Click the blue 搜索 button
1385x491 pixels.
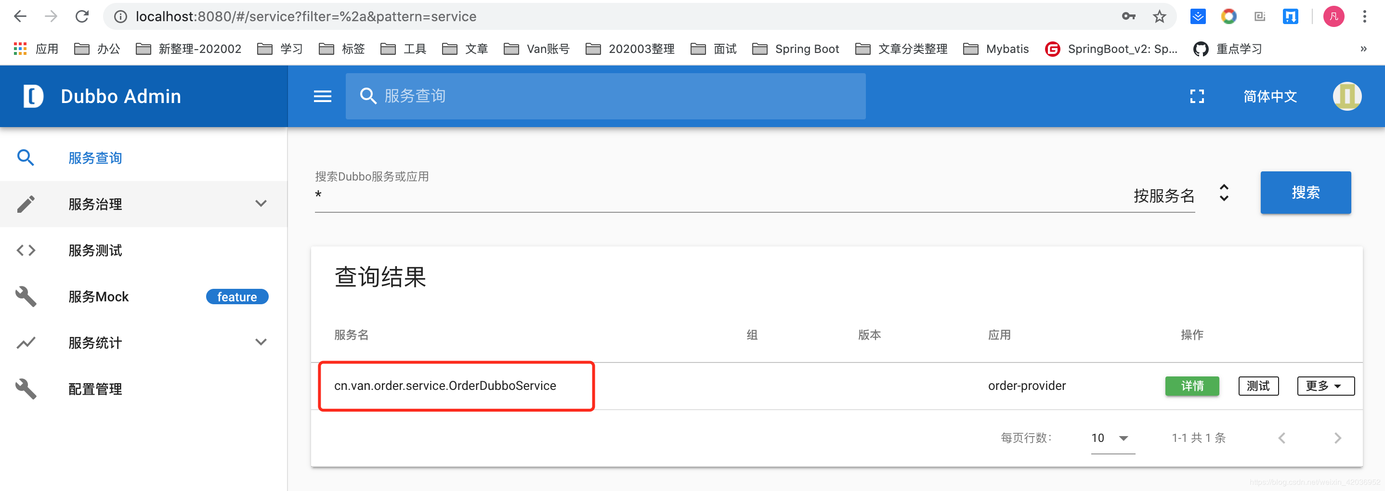1305,193
